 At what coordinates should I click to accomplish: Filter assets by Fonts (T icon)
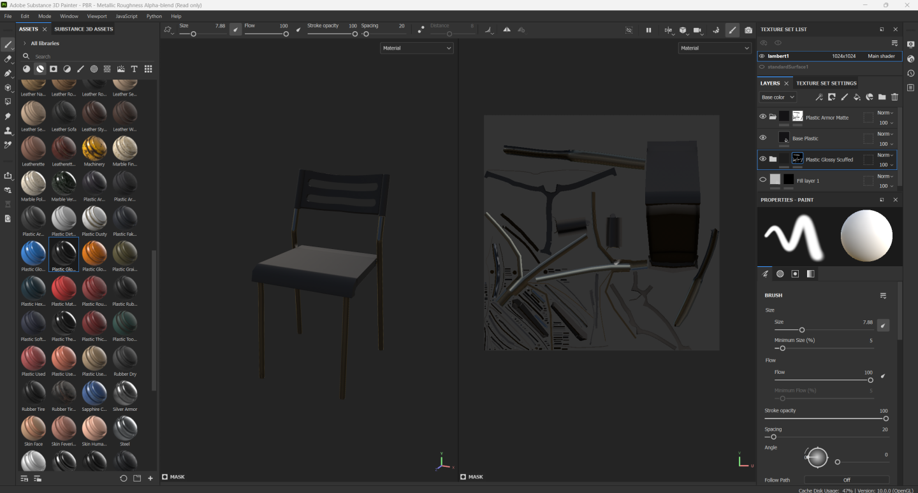tap(134, 69)
